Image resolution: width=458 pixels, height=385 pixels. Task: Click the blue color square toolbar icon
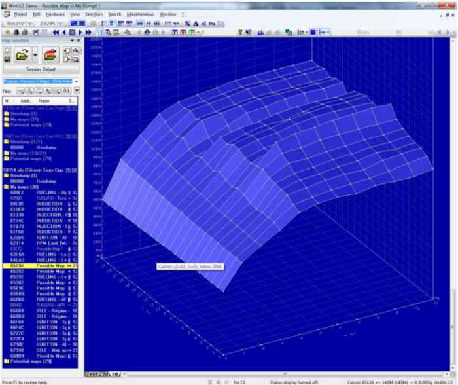(313, 31)
